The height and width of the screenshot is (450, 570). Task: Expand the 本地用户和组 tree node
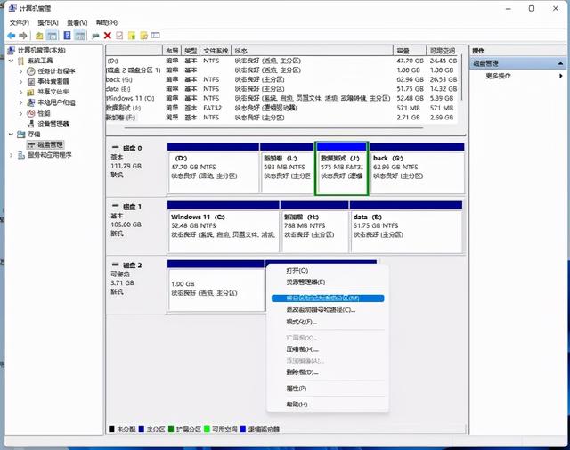(20, 102)
